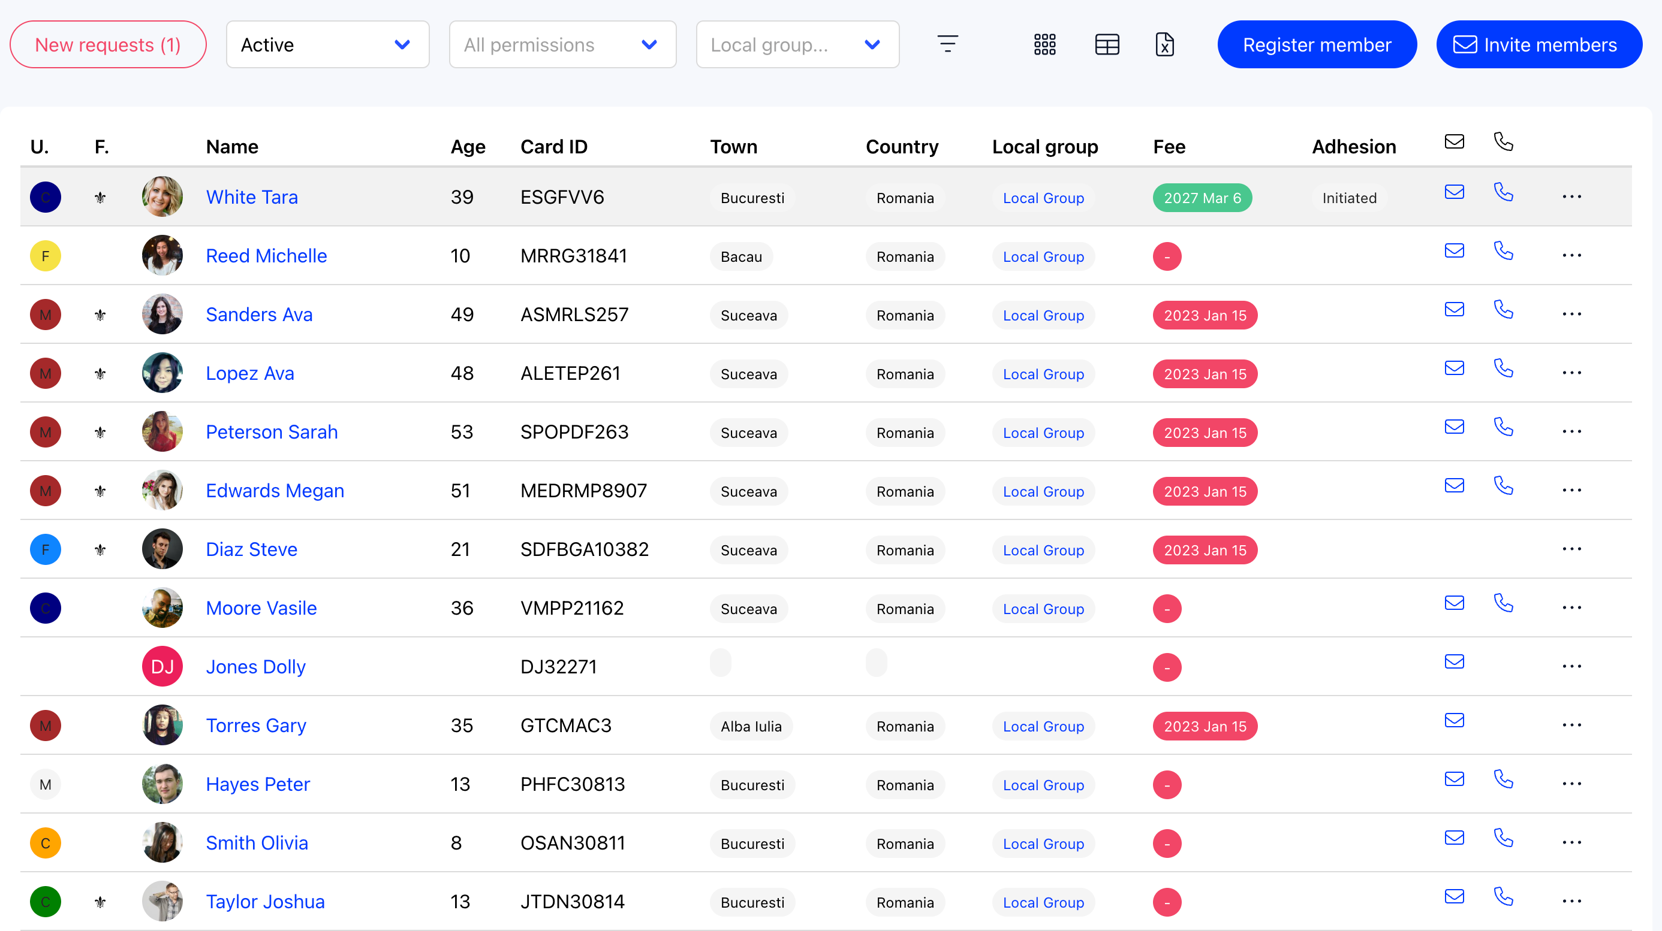Screen dimensions: 1662x931
Task: Open New requests (1) button
Action: (x=108, y=44)
